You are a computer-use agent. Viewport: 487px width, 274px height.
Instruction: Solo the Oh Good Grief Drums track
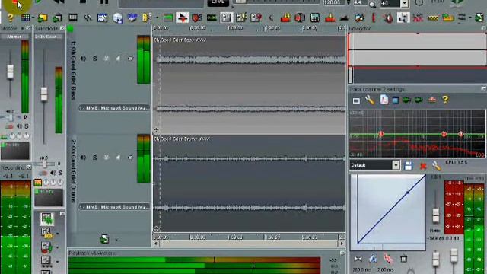[x=94, y=158]
